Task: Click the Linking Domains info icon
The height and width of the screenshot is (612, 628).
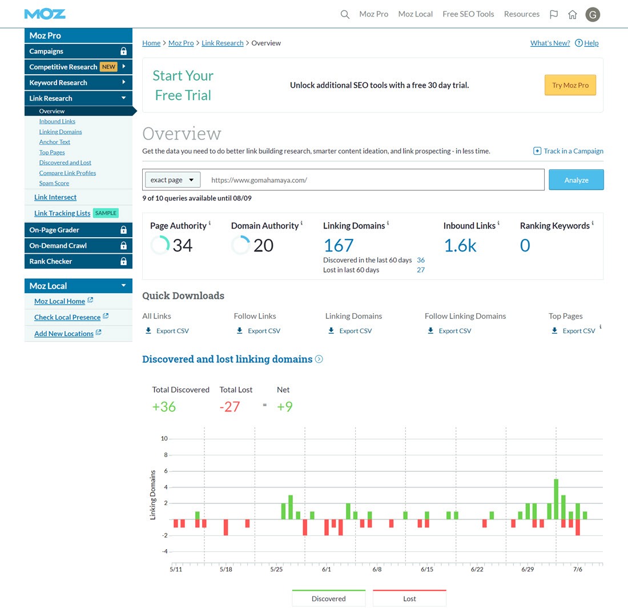Action: pos(388,223)
